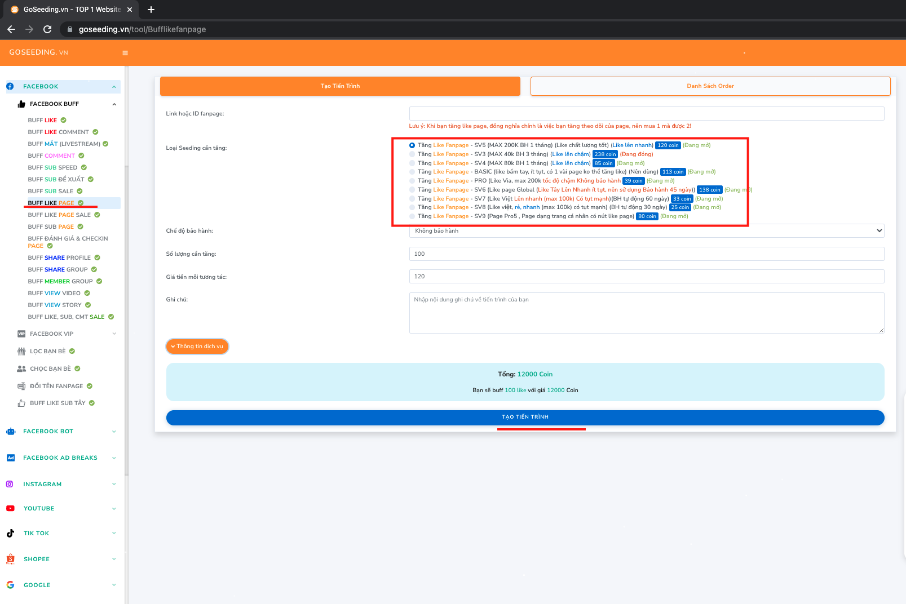Expand the INSTAGRAM section

click(114, 484)
